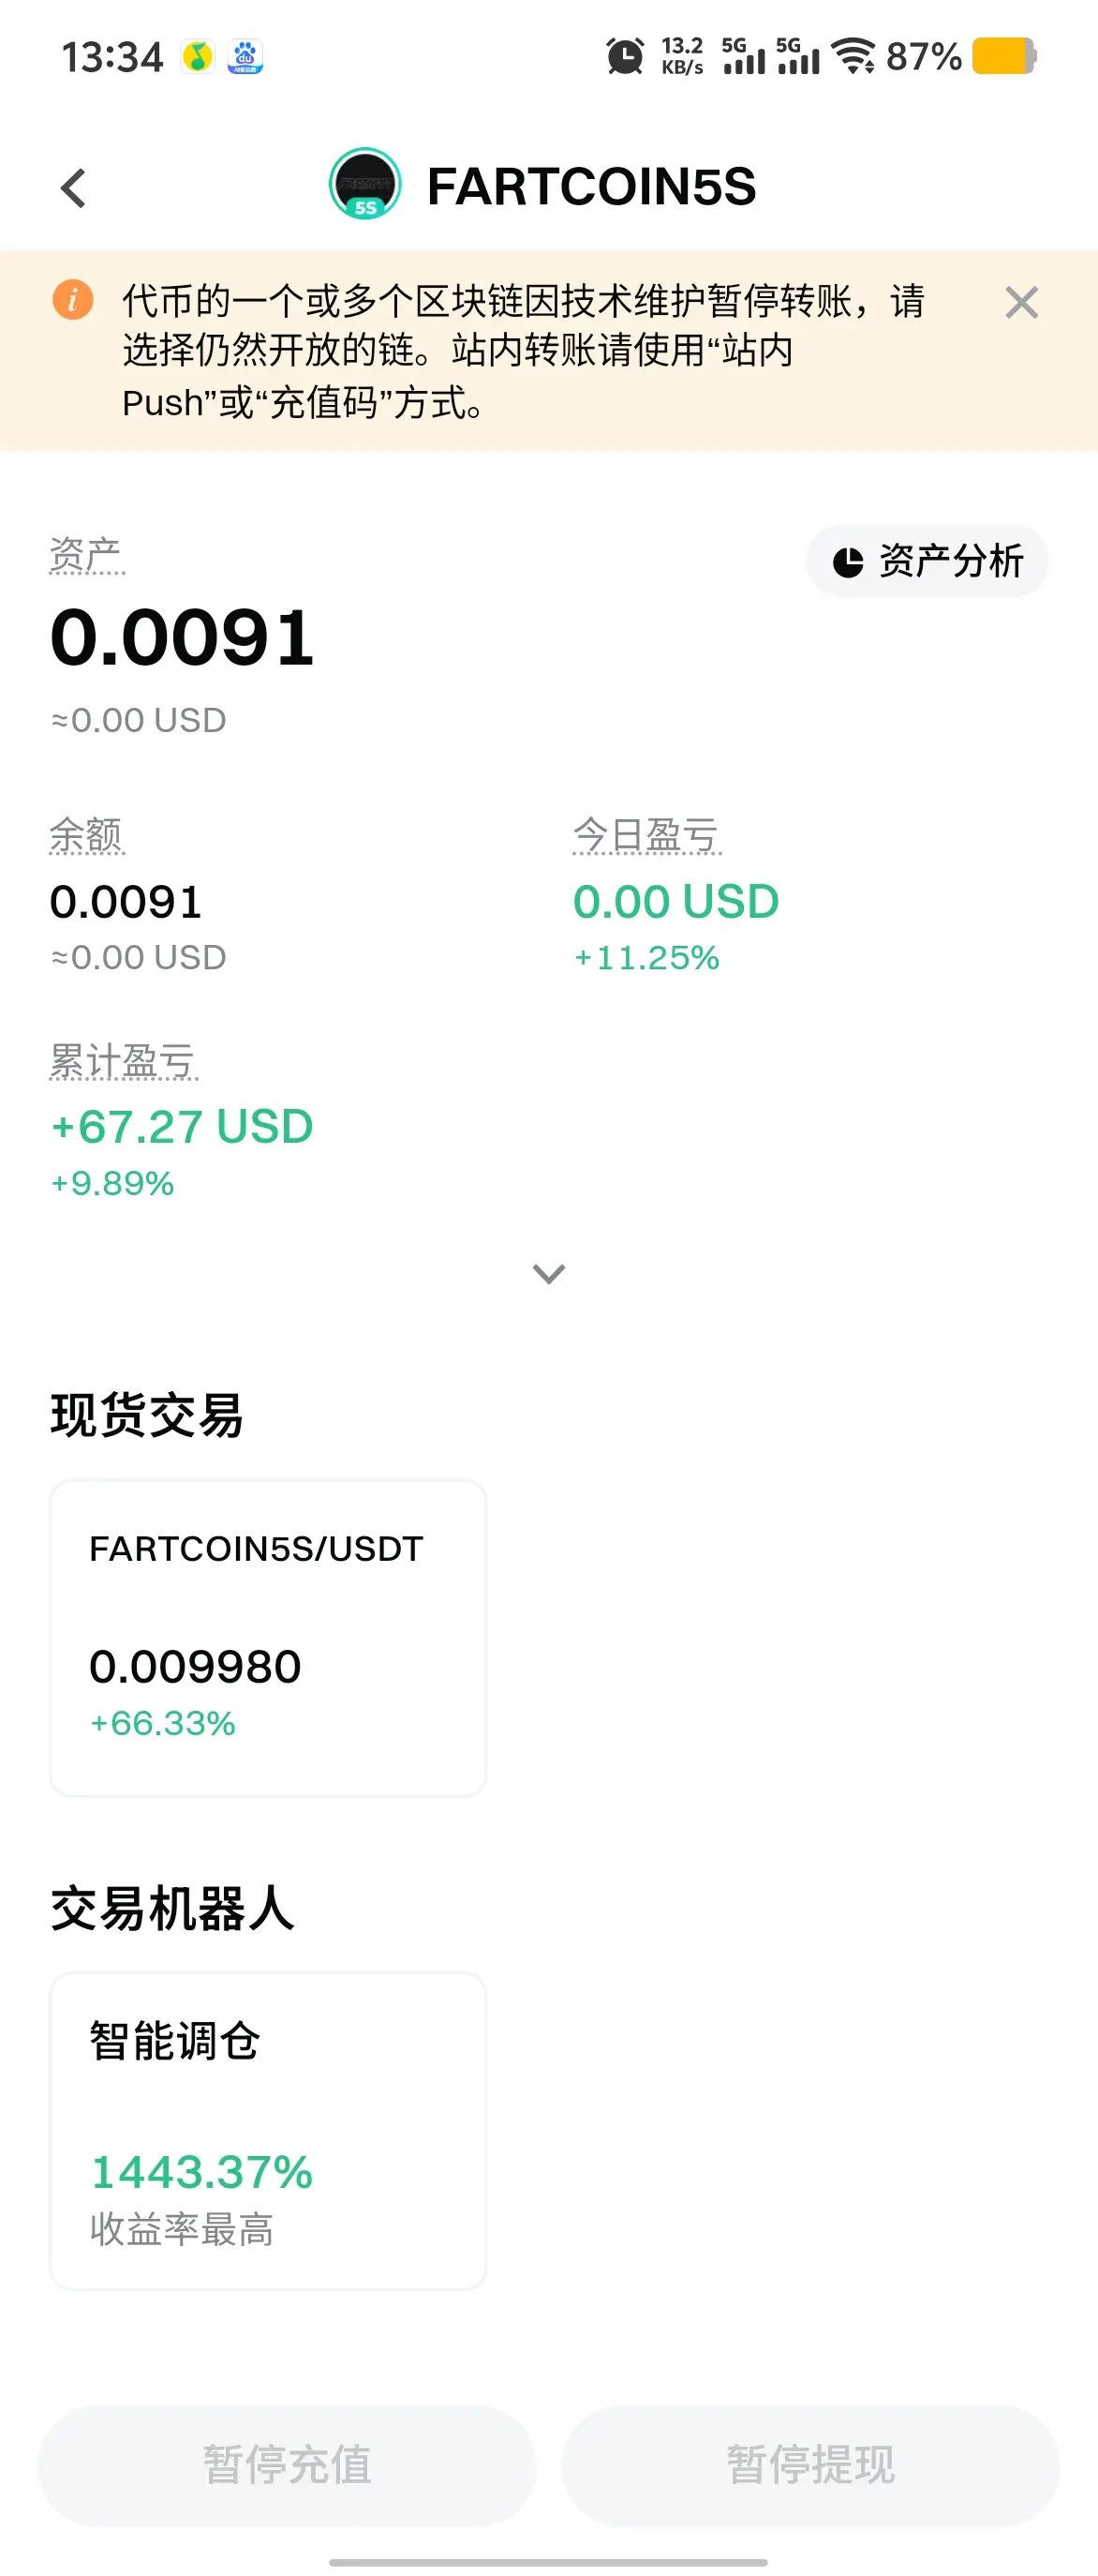The image size is (1098, 2576).
Task: Dismiss the transfer maintenance notice
Action: 1021,302
